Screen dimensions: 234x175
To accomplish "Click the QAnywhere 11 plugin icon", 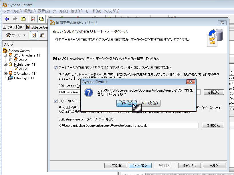I will click(10, 73).
